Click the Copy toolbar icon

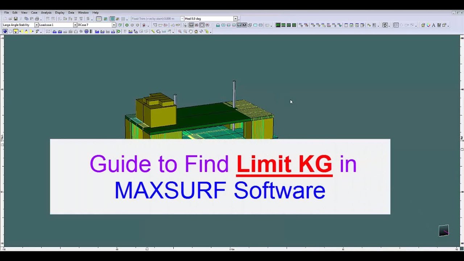click(x=26, y=18)
